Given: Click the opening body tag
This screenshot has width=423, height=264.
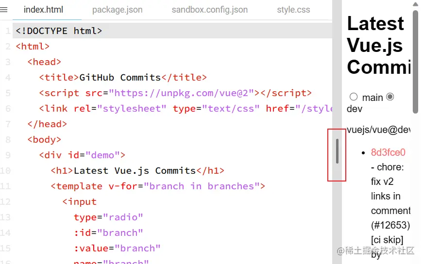Looking at the screenshot, I should click(x=44, y=140).
